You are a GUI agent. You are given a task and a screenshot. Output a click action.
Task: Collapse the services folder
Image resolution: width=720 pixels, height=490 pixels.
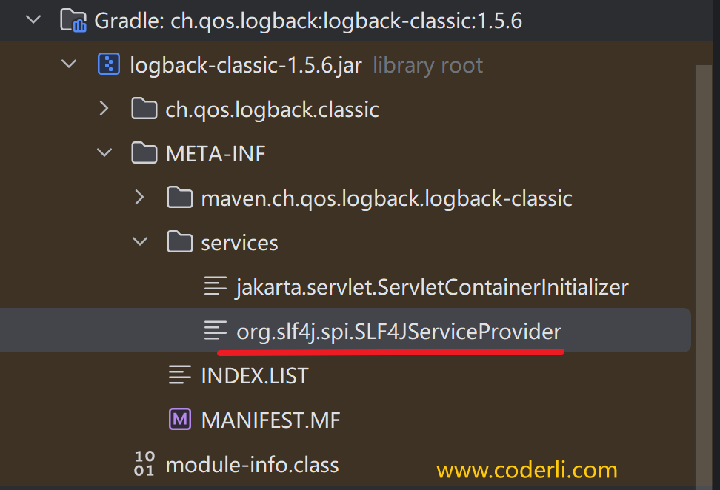pyautogui.click(x=140, y=242)
